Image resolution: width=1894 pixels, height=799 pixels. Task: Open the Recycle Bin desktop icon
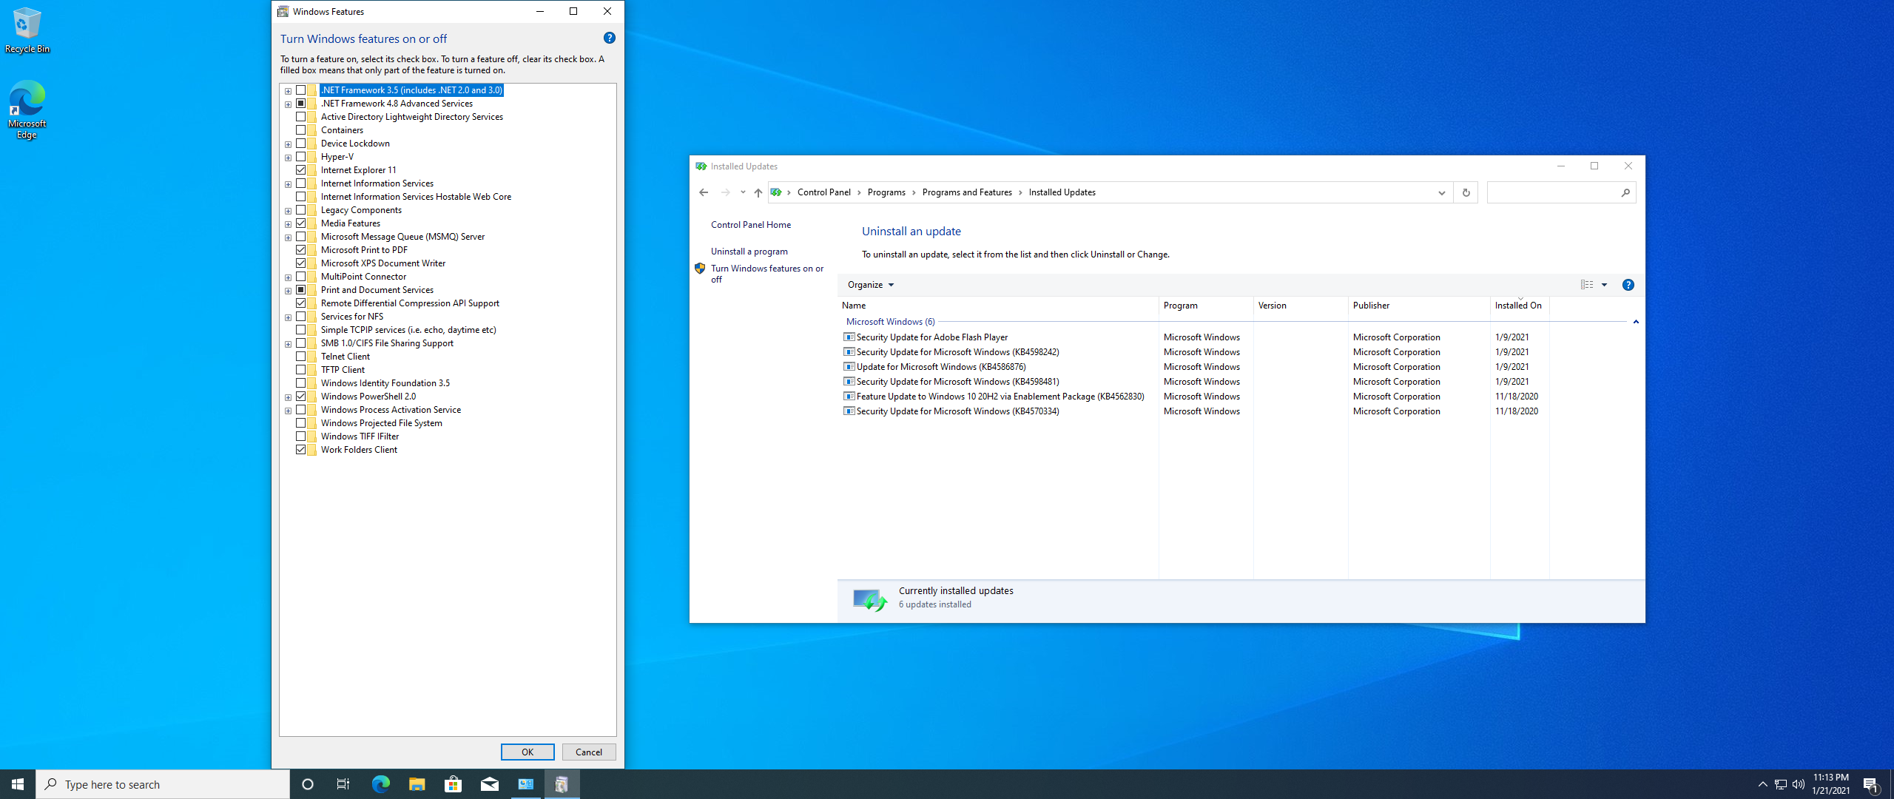(x=27, y=30)
